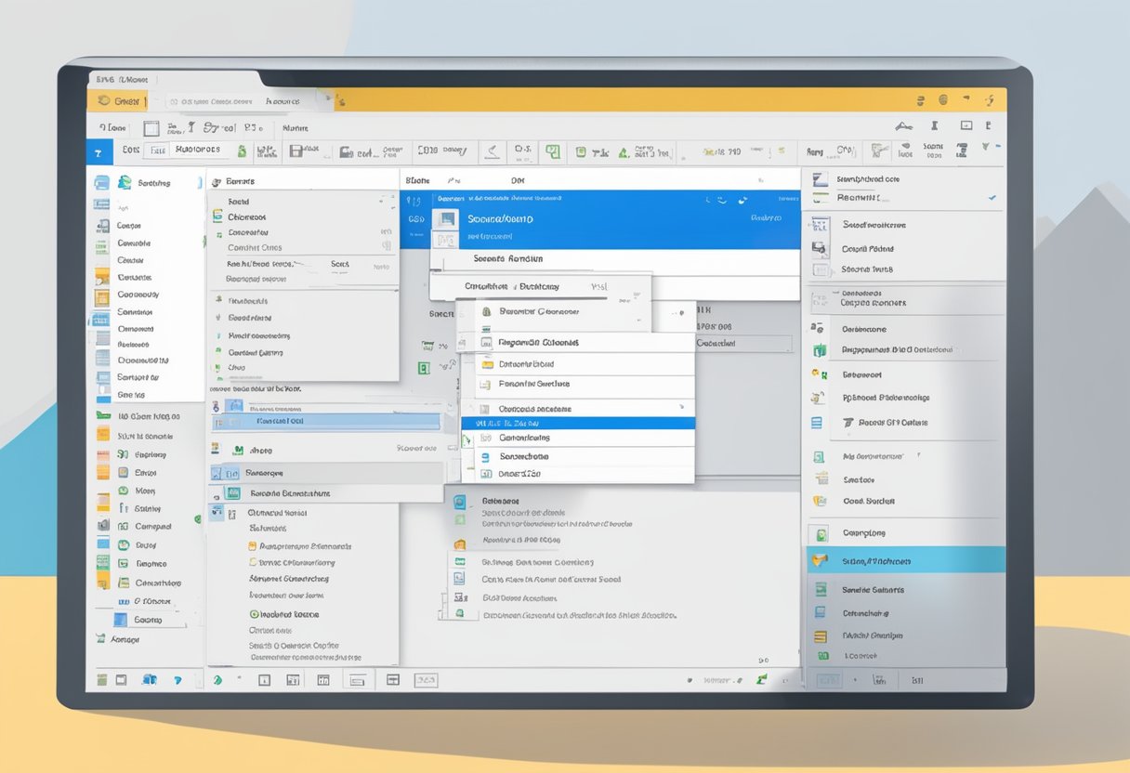Click the floppy disk save icon in ribbon
1130x773 pixels.
(297, 151)
